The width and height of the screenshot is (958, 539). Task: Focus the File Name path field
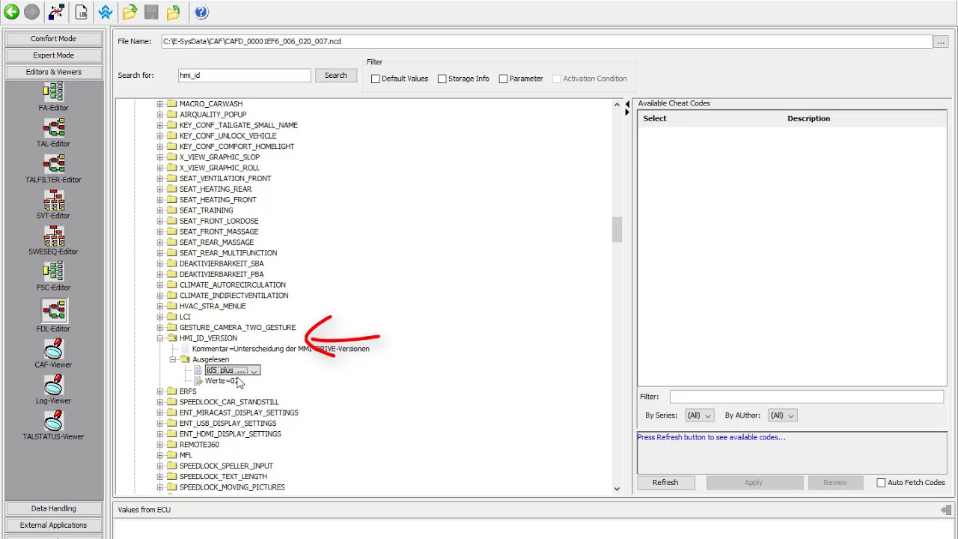point(546,42)
